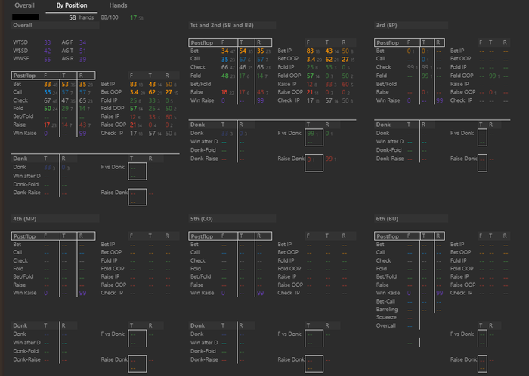Select SB and BB Fold flop value 48
The height and width of the screenshot is (376, 529).
pos(224,76)
